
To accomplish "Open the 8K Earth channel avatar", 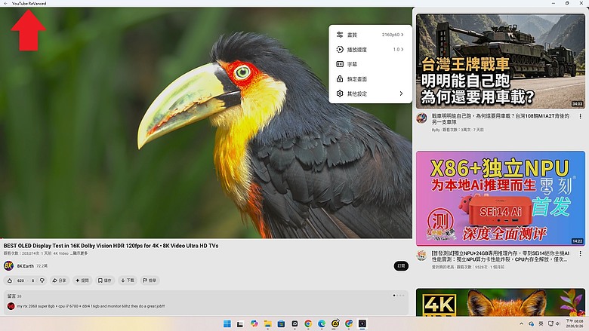I will coord(8,265).
